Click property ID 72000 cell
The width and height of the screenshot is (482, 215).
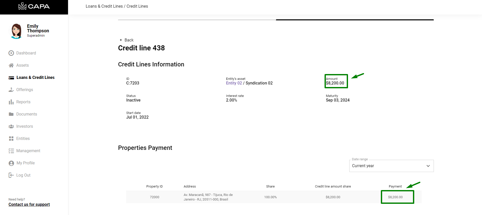tap(154, 197)
